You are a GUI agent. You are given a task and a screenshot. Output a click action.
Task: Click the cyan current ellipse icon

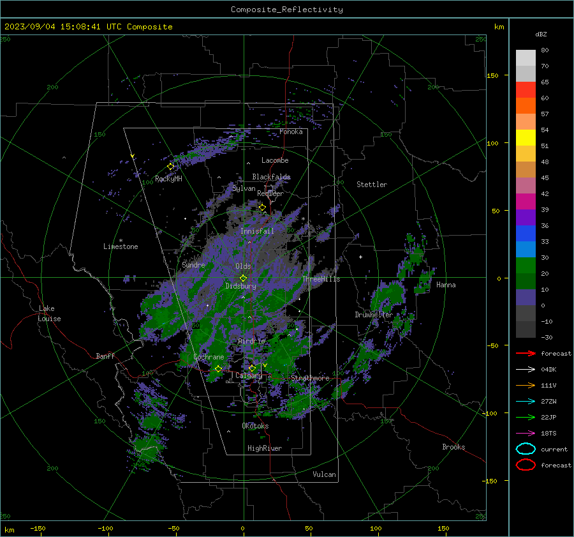(x=526, y=449)
